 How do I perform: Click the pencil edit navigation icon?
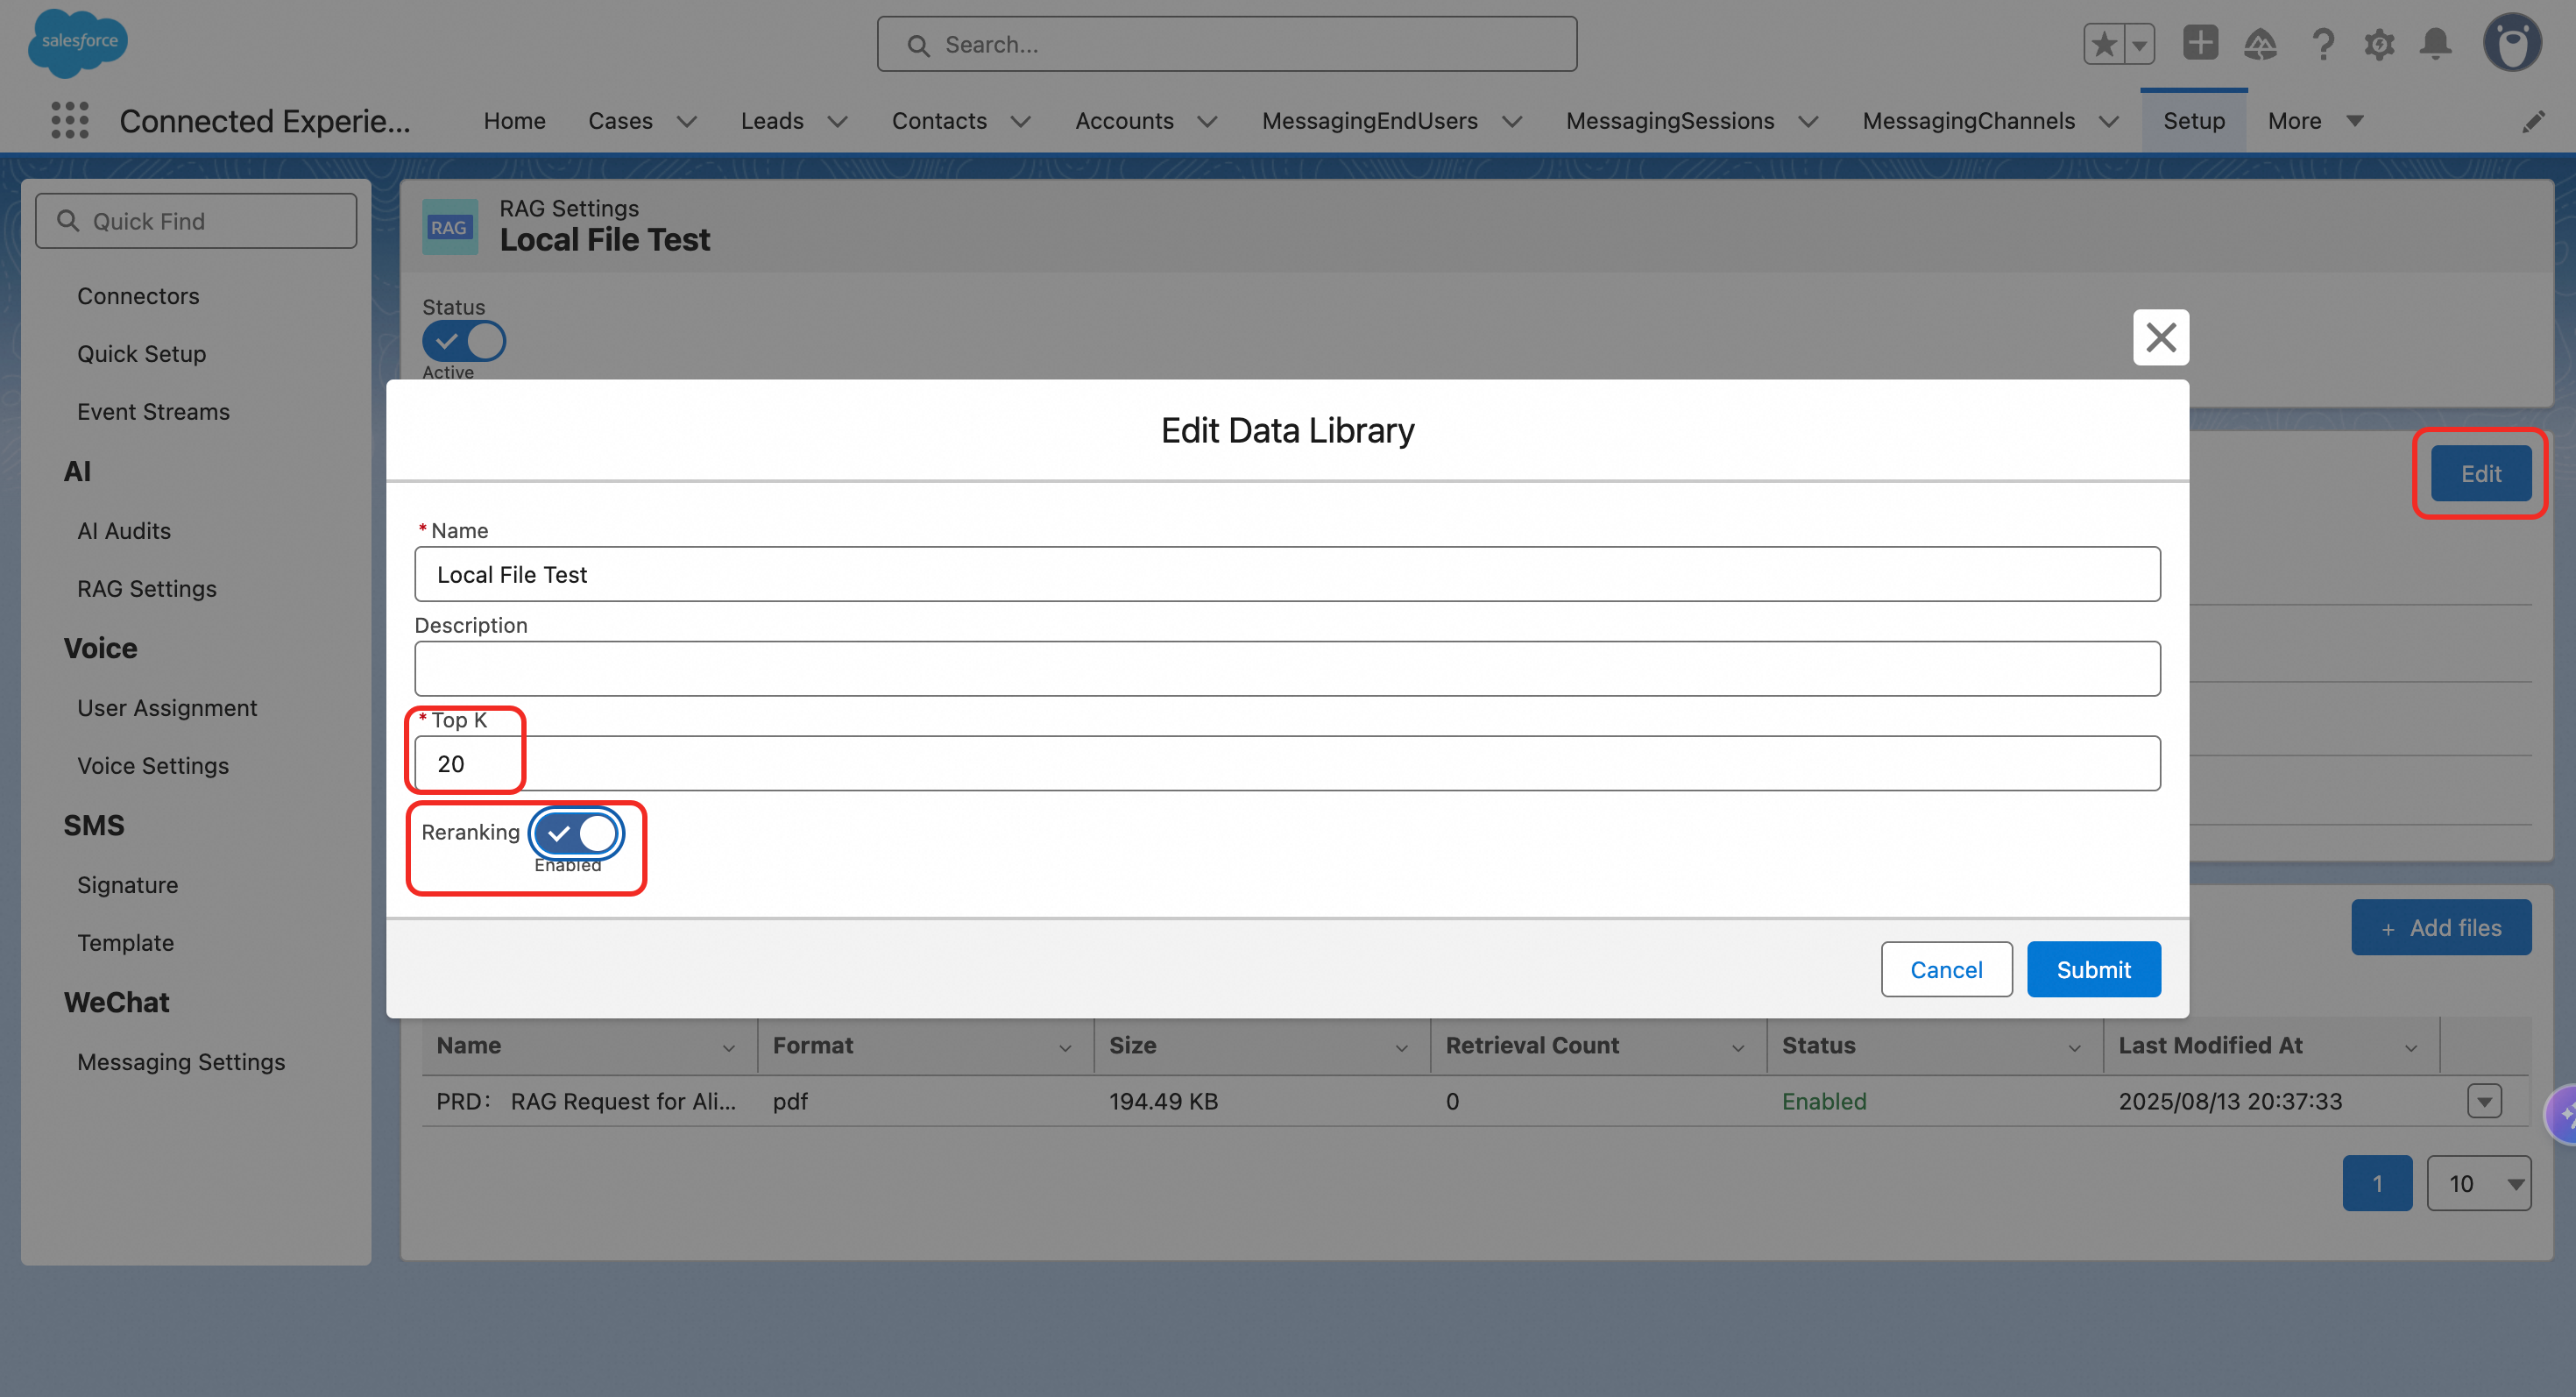coord(2532,122)
